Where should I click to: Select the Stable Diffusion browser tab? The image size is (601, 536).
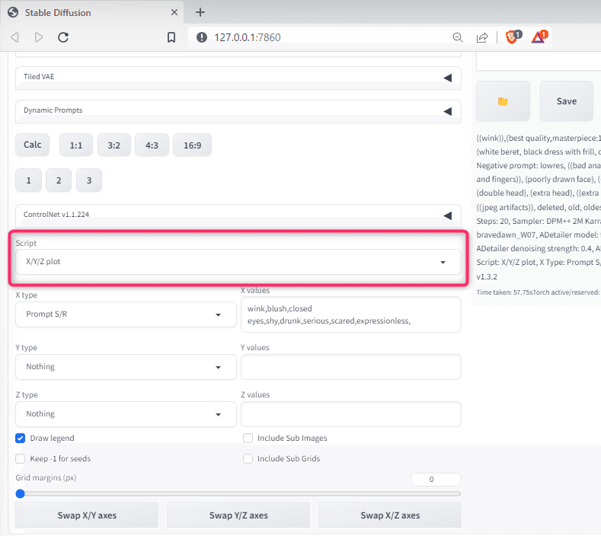pyautogui.click(x=94, y=12)
